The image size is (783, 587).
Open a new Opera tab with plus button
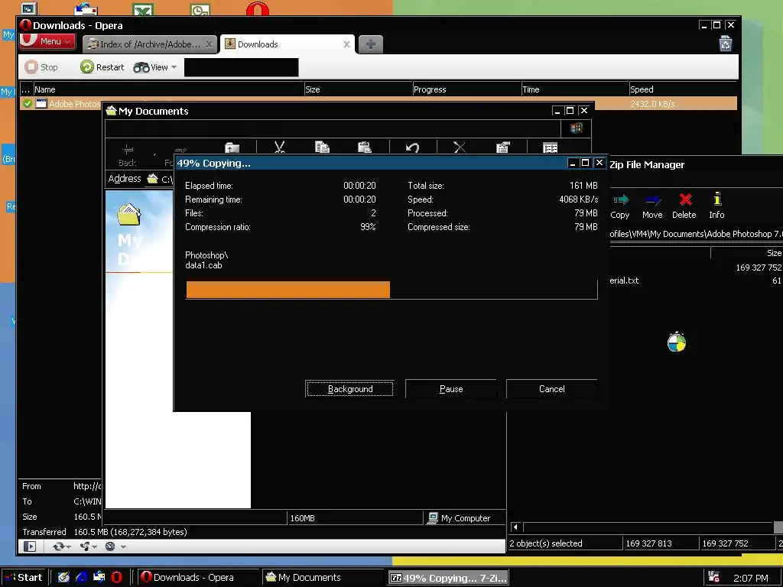pyautogui.click(x=371, y=44)
